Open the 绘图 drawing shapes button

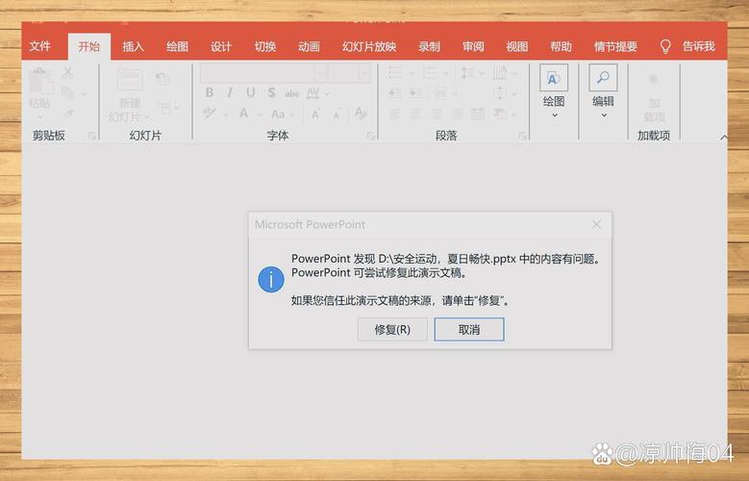point(554,78)
